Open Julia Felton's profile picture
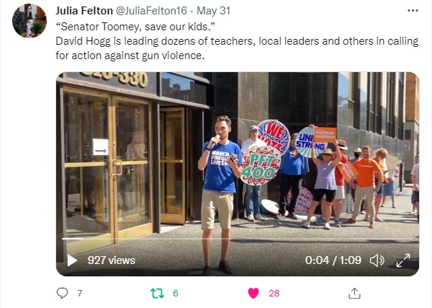 (x=30, y=21)
